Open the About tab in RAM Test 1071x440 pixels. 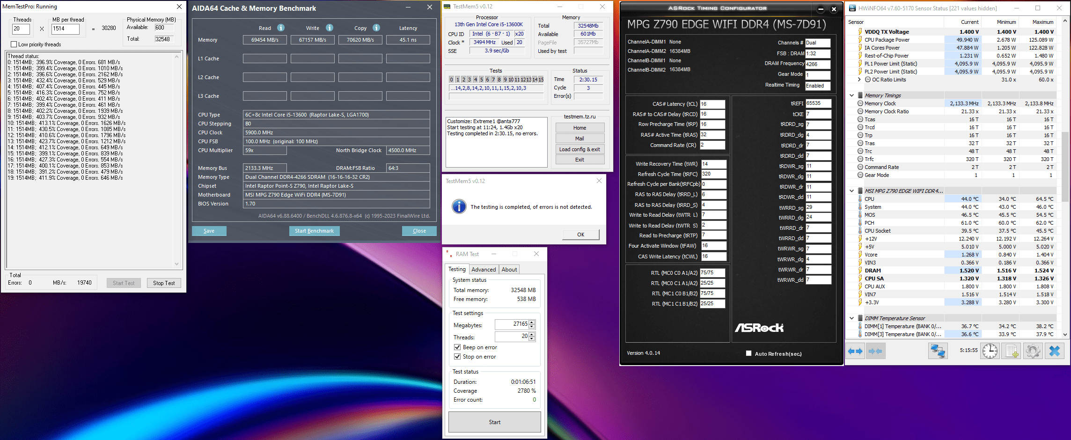[509, 270]
